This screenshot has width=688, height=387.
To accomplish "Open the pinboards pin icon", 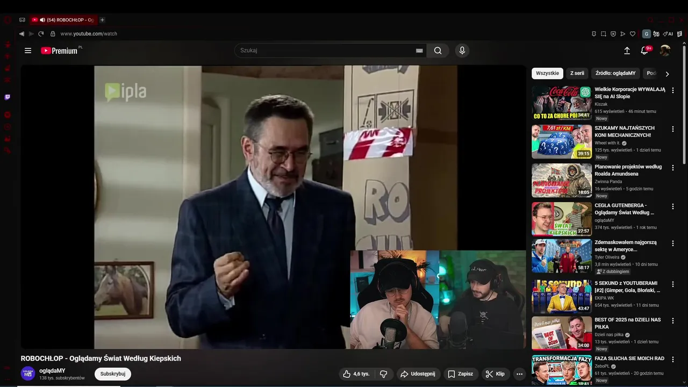I will [593, 34].
